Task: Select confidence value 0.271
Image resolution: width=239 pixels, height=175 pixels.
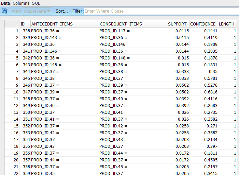Action: pyautogui.click(x=203, y=126)
